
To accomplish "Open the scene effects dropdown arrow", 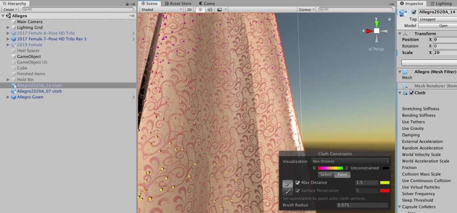I will (225, 10).
